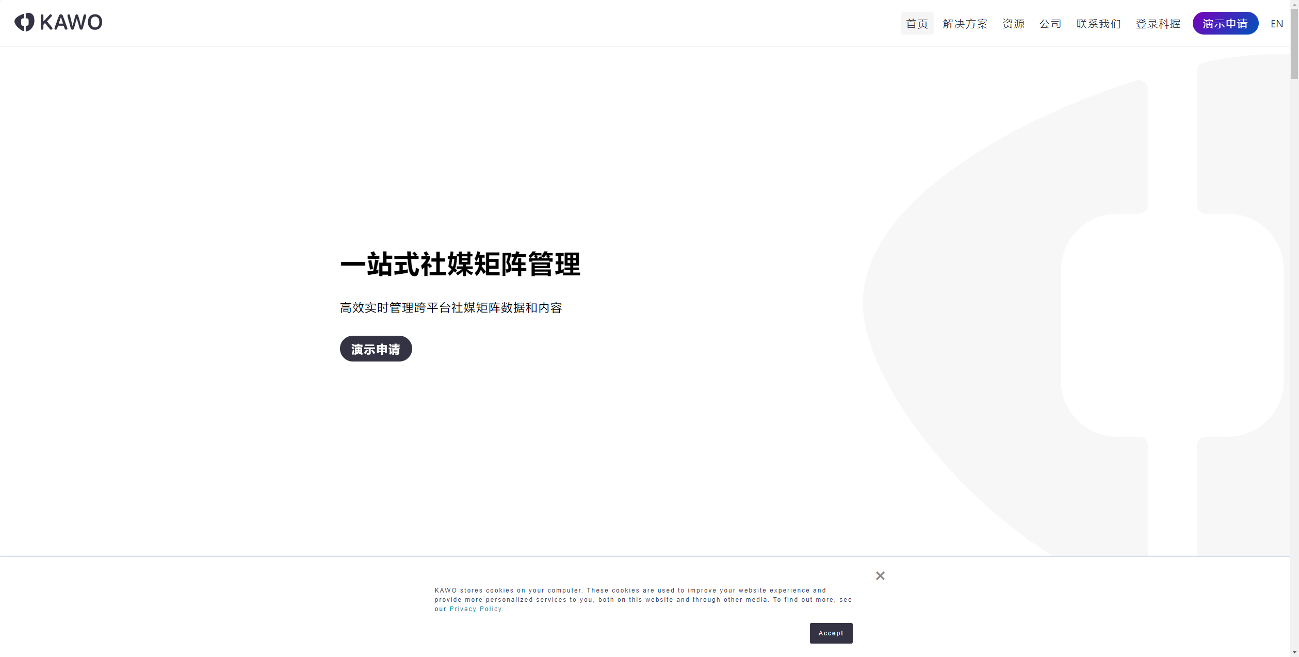The image size is (1299, 657).
Task: Dismiss cookie banner with X icon
Action: pyautogui.click(x=880, y=576)
